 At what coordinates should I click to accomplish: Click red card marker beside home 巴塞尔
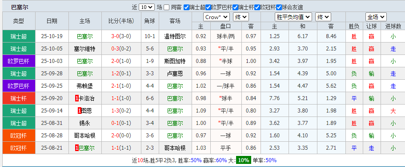(x=77, y=148)
